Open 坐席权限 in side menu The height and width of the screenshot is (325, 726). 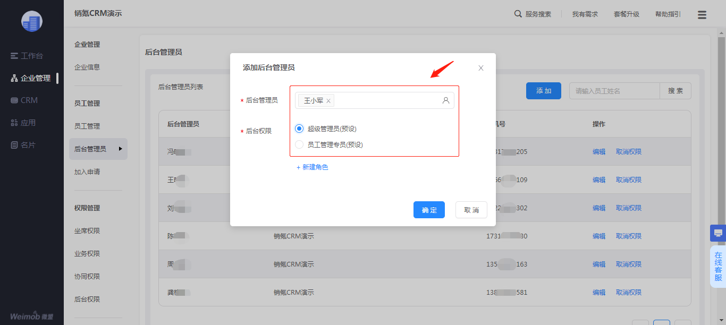(87, 231)
